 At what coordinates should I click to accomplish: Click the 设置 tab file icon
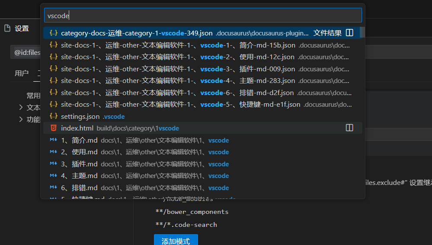click(x=7, y=28)
